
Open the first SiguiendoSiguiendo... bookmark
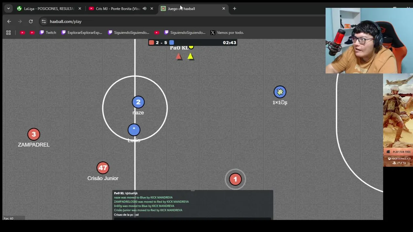129,33
